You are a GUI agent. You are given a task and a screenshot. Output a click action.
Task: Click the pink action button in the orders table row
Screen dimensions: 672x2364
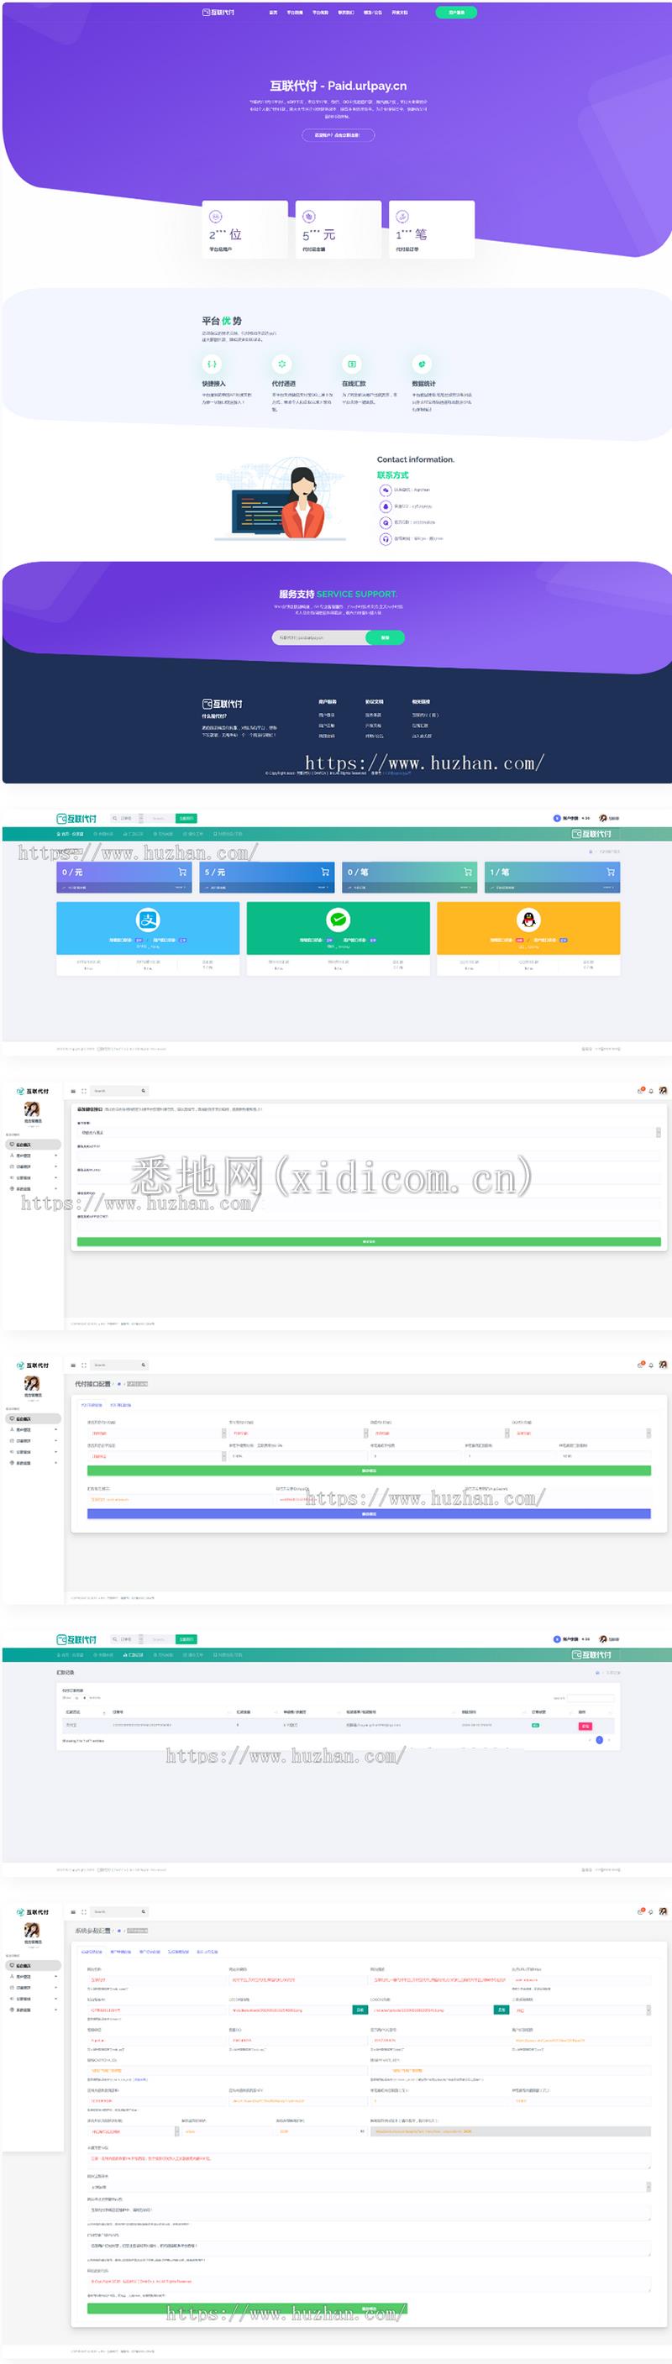pos(585,1727)
